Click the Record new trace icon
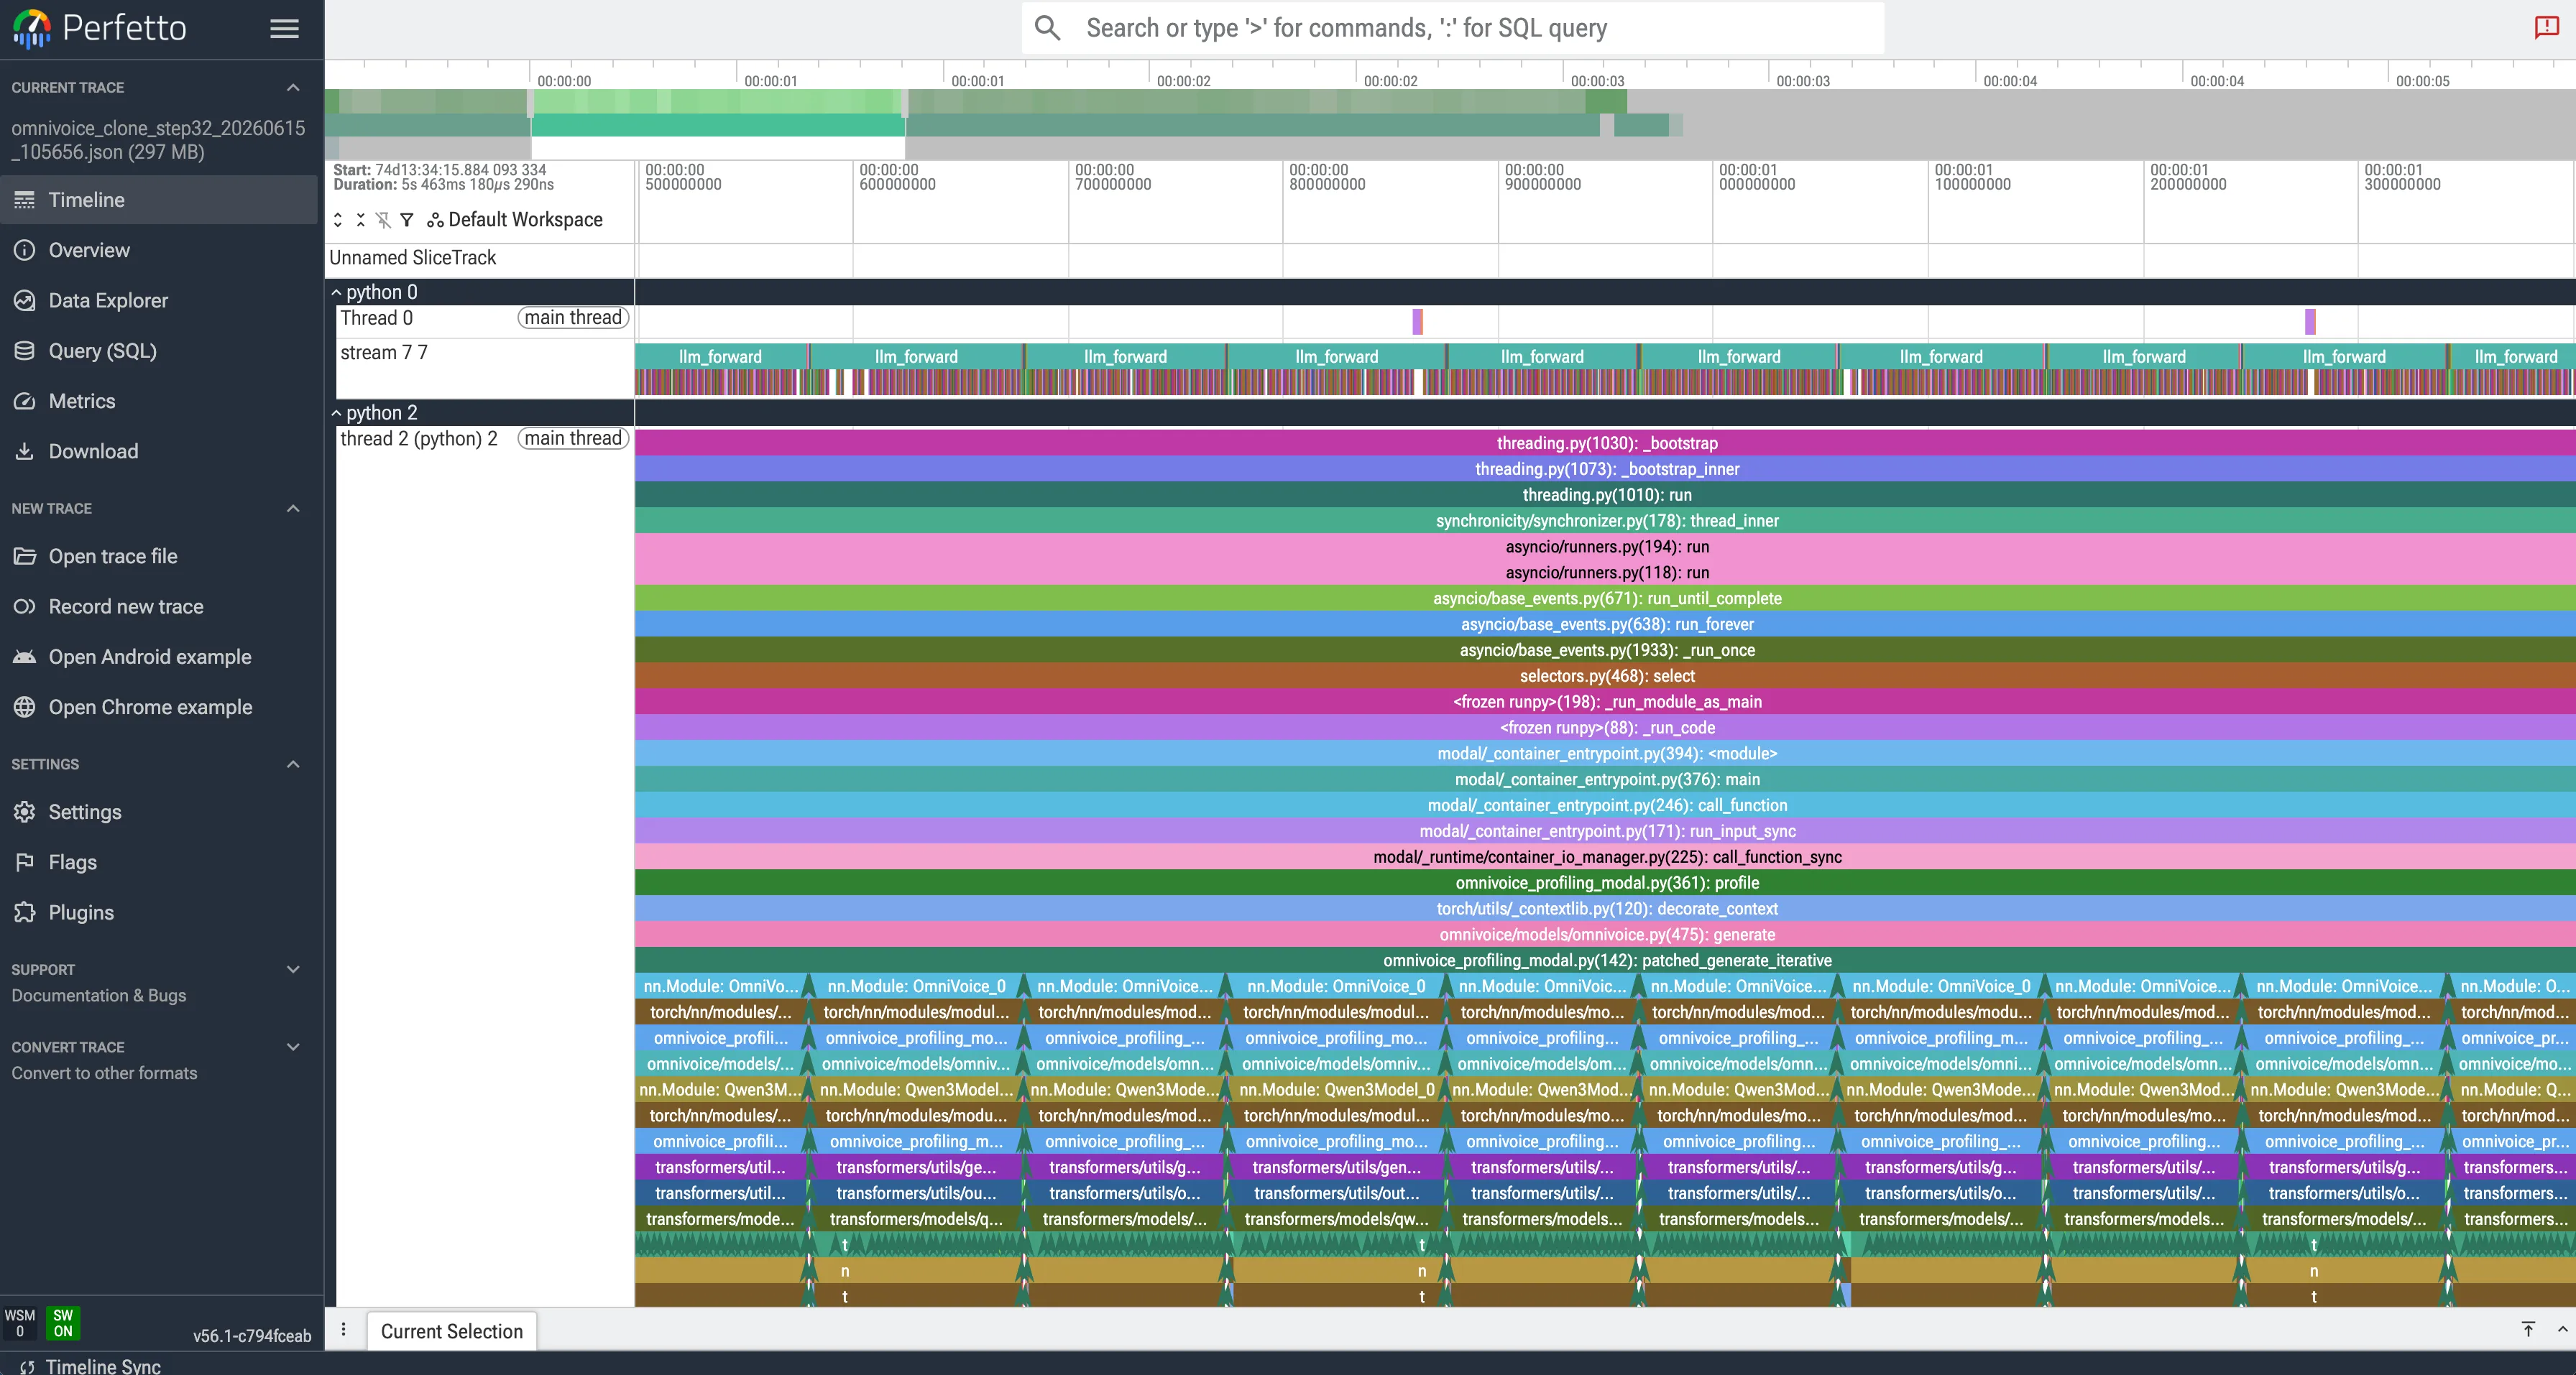Image resolution: width=2576 pixels, height=1375 pixels. coord(25,606)
